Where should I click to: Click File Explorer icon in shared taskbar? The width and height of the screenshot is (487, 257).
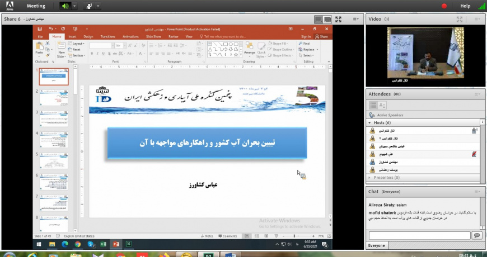coord(52,244)
